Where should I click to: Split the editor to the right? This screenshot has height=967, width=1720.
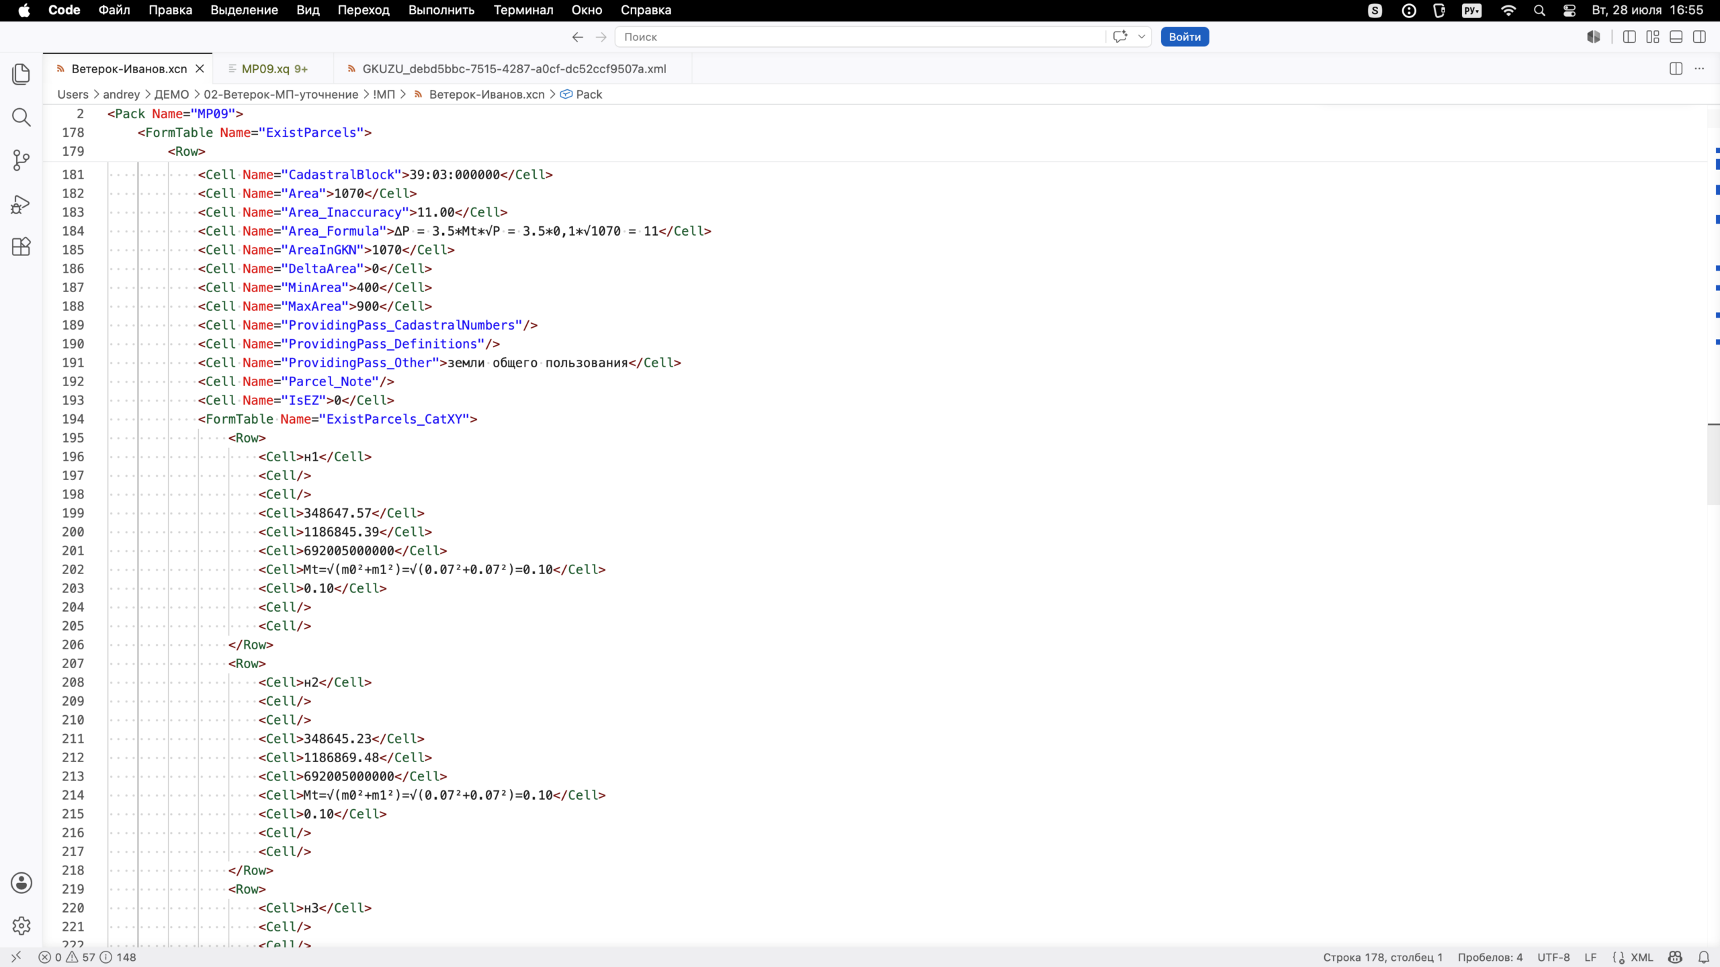1676,68
